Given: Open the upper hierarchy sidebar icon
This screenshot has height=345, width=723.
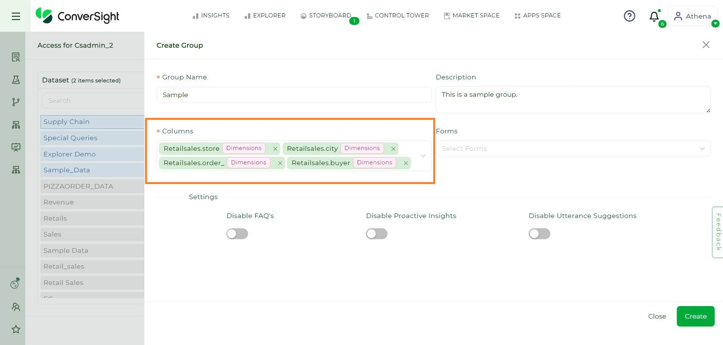Looking at the screenshot, I should (x=16, y=125).
